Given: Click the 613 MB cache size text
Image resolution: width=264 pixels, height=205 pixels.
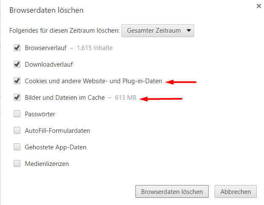Looking at the screenshot, I should click(126, 98).
